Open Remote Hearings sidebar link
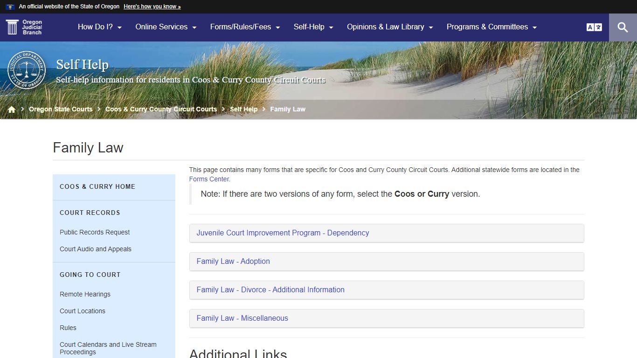This screenshot has width=637, height=358. 85,294
